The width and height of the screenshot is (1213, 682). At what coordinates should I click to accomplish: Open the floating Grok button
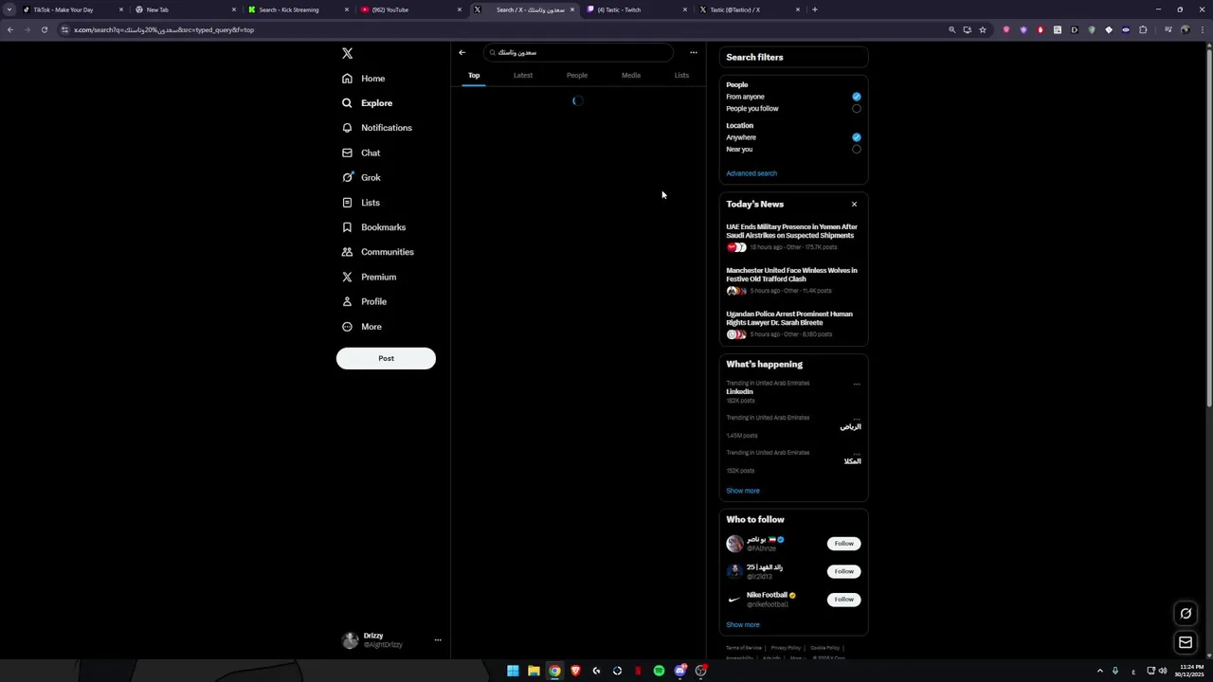click(x=1186, y=614)
